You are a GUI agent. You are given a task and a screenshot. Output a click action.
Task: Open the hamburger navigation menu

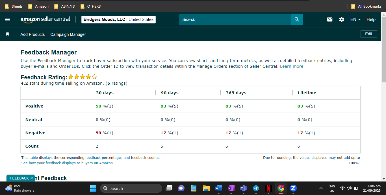tap(7, 19)
